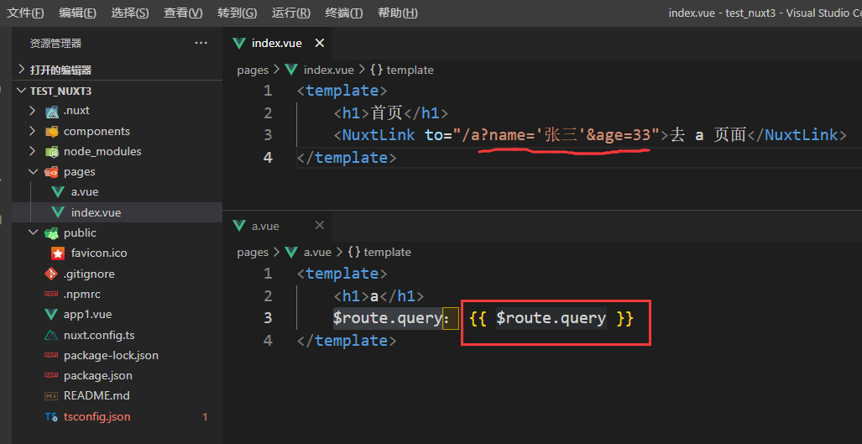Click index.vue breadcrumb in top editor

tap(329, 70)
